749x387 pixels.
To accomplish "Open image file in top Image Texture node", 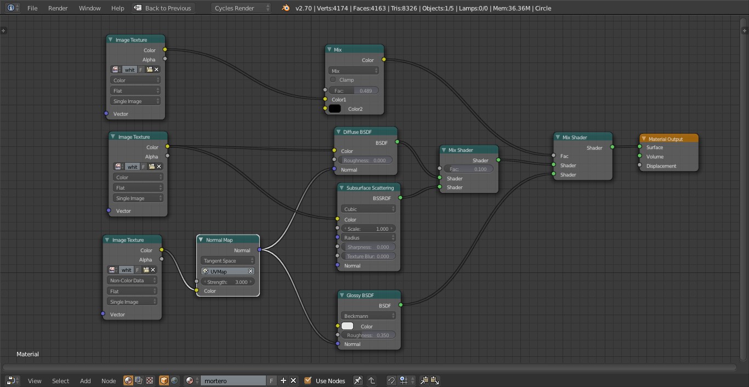I will 149,70.
